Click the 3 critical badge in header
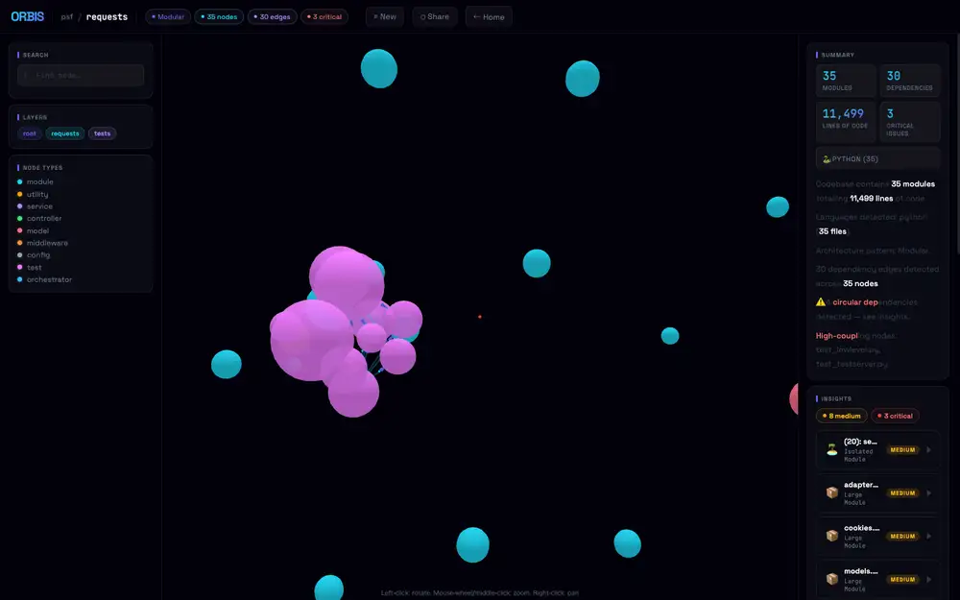Viewport: 960px width, 600px height. 324,16
